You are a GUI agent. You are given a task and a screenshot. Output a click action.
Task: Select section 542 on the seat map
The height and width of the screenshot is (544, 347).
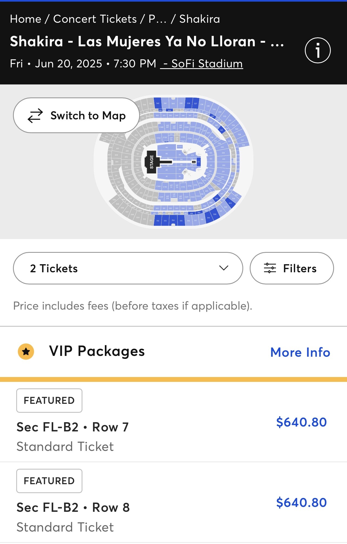[158, 103]
